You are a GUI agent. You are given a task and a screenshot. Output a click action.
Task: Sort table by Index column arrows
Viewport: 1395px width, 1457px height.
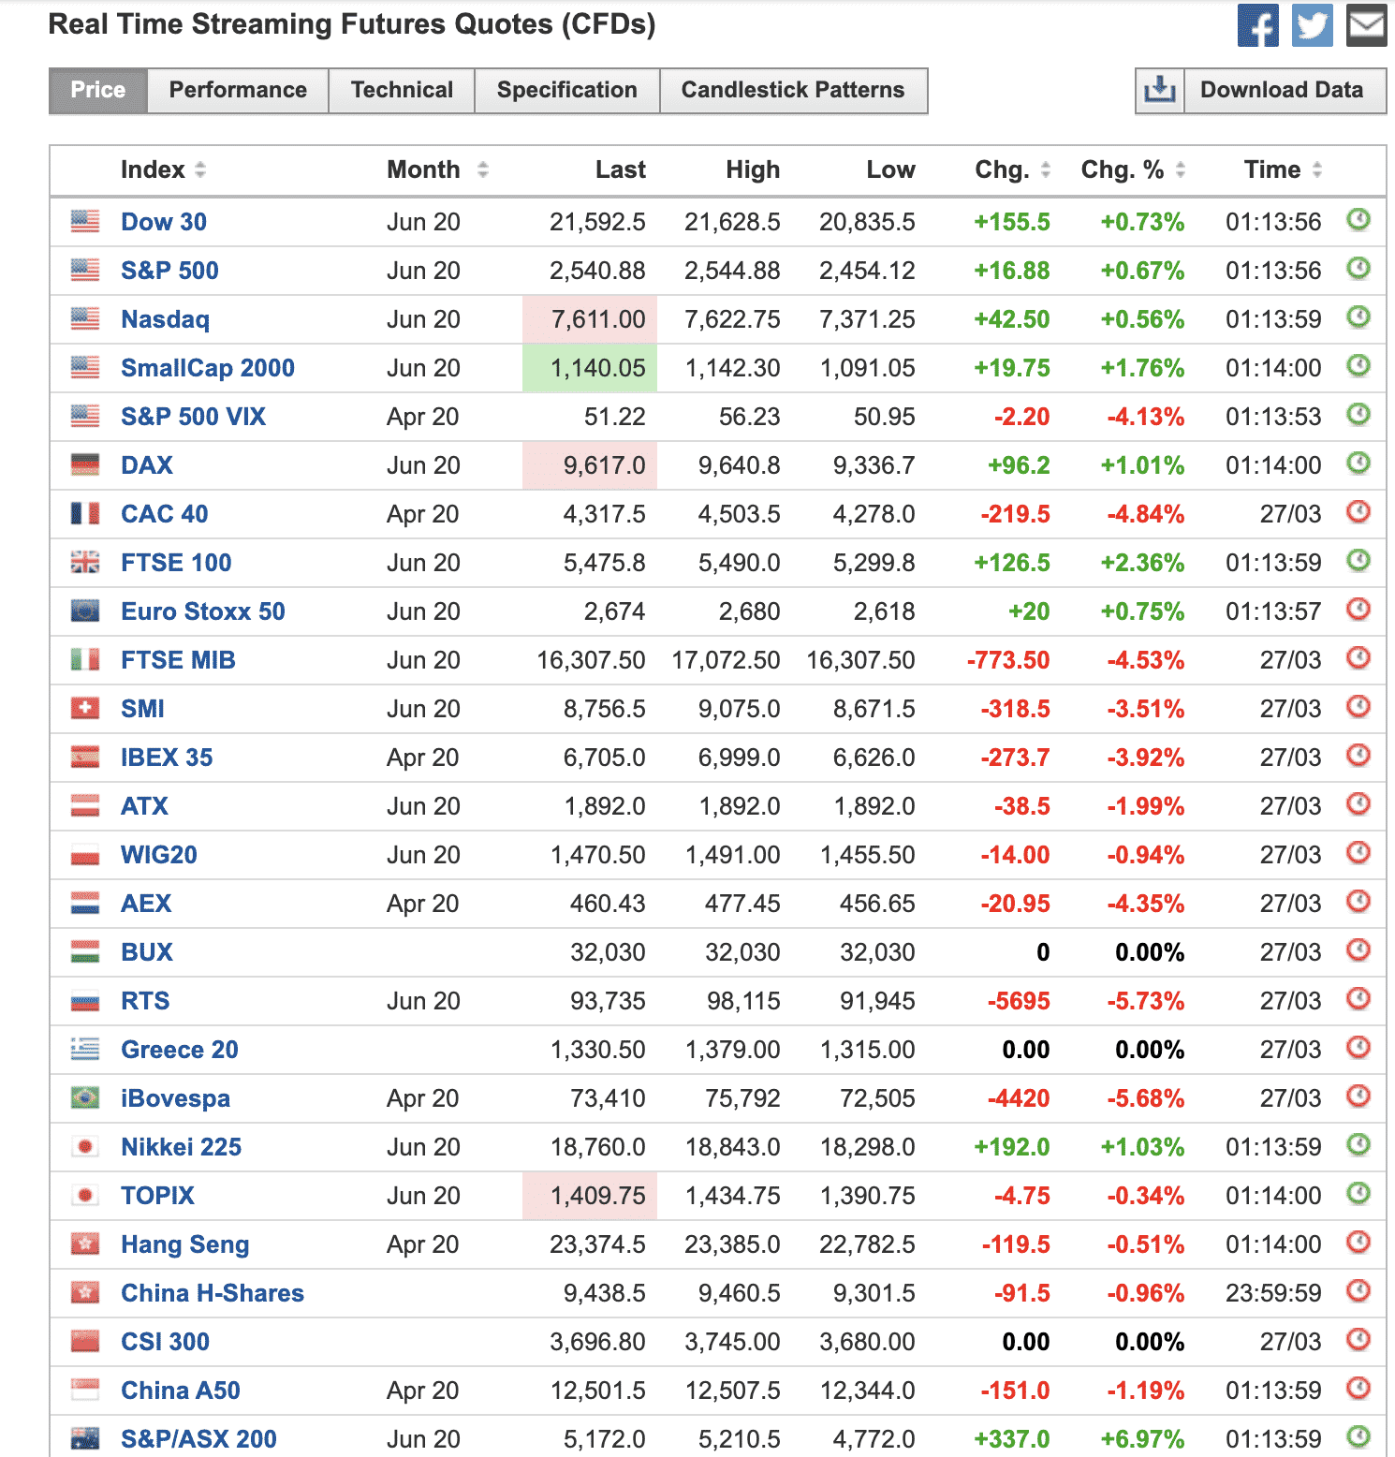pos(200,169)
